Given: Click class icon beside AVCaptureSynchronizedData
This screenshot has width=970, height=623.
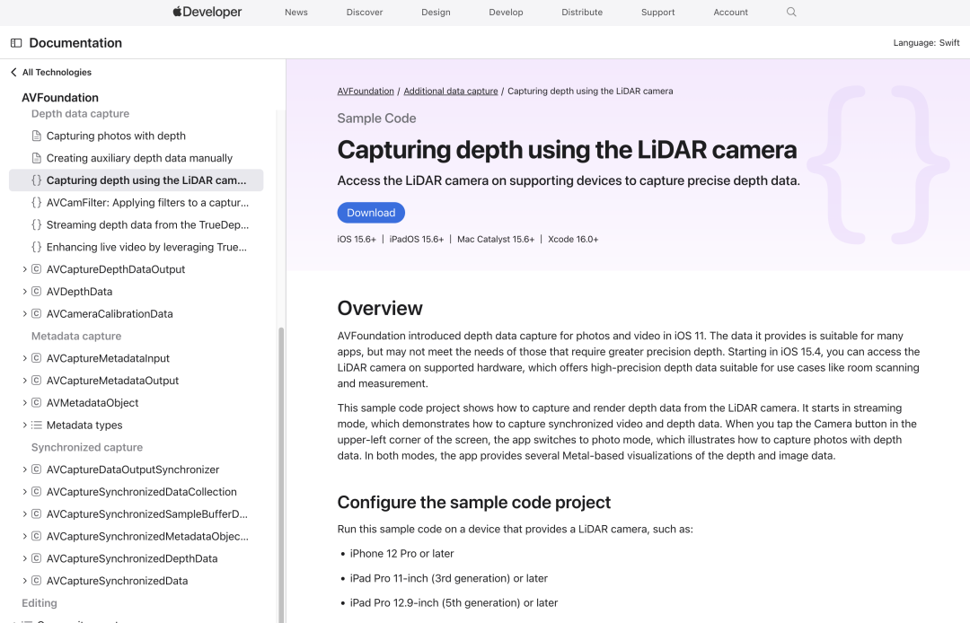Looking at the screenshot, I should pyautogui.click(x=37, y=580).
